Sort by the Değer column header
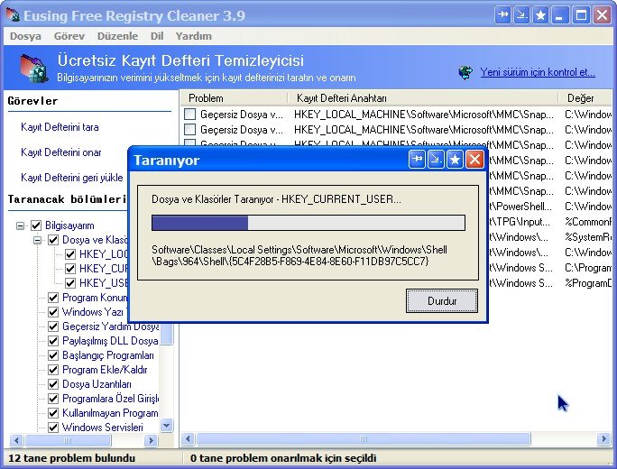 (585, 98)
